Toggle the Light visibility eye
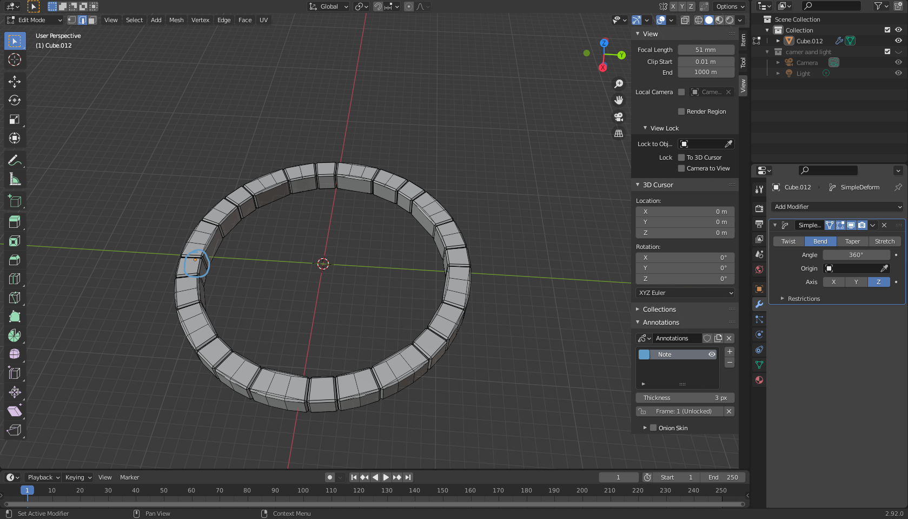This screenshot has height=519, width=908. pos(898,73)
